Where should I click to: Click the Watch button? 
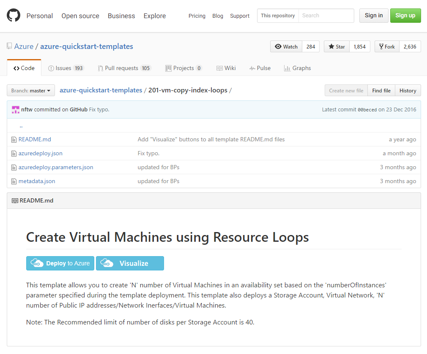coord(286,46)
